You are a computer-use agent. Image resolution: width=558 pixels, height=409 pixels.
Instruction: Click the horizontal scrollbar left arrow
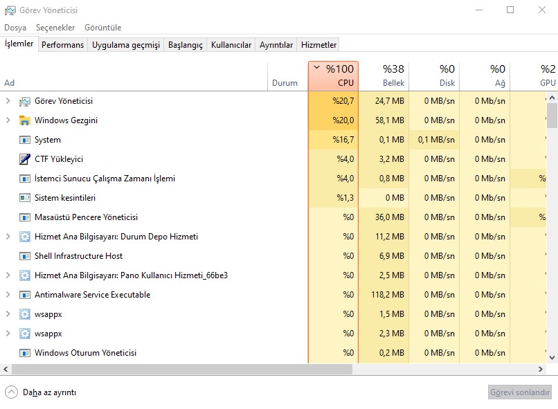coord(6,369)
